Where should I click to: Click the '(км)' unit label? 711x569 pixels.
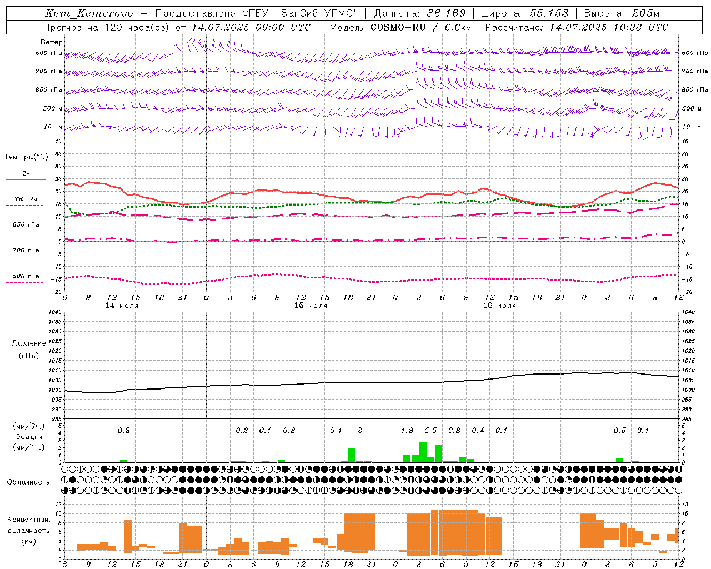point(28,541)
